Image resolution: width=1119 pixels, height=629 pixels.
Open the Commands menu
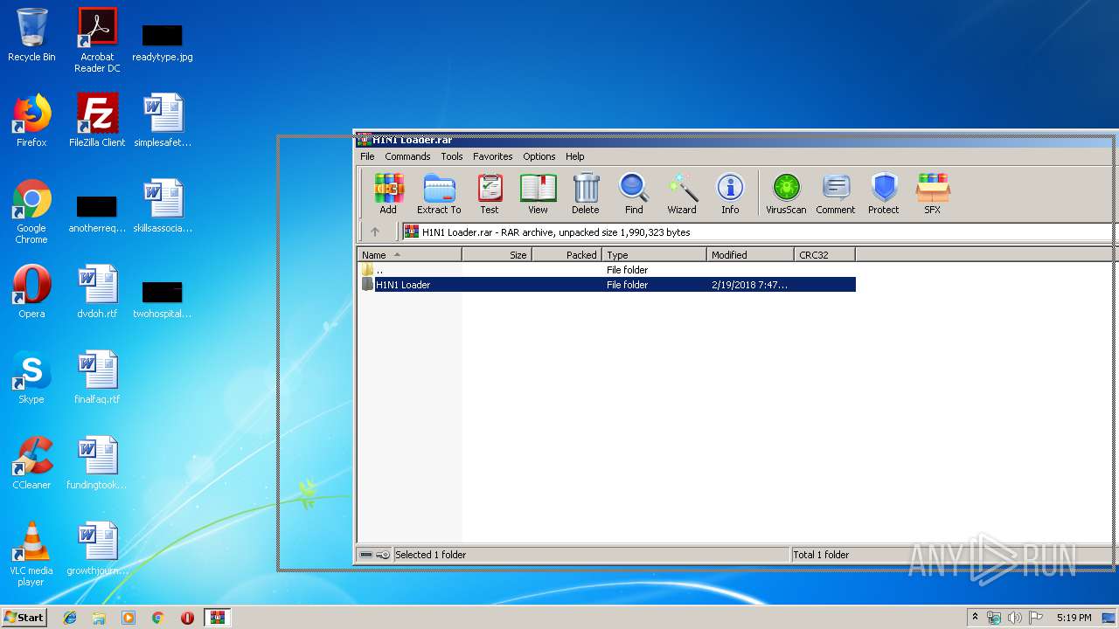click(x=407, y=156)
